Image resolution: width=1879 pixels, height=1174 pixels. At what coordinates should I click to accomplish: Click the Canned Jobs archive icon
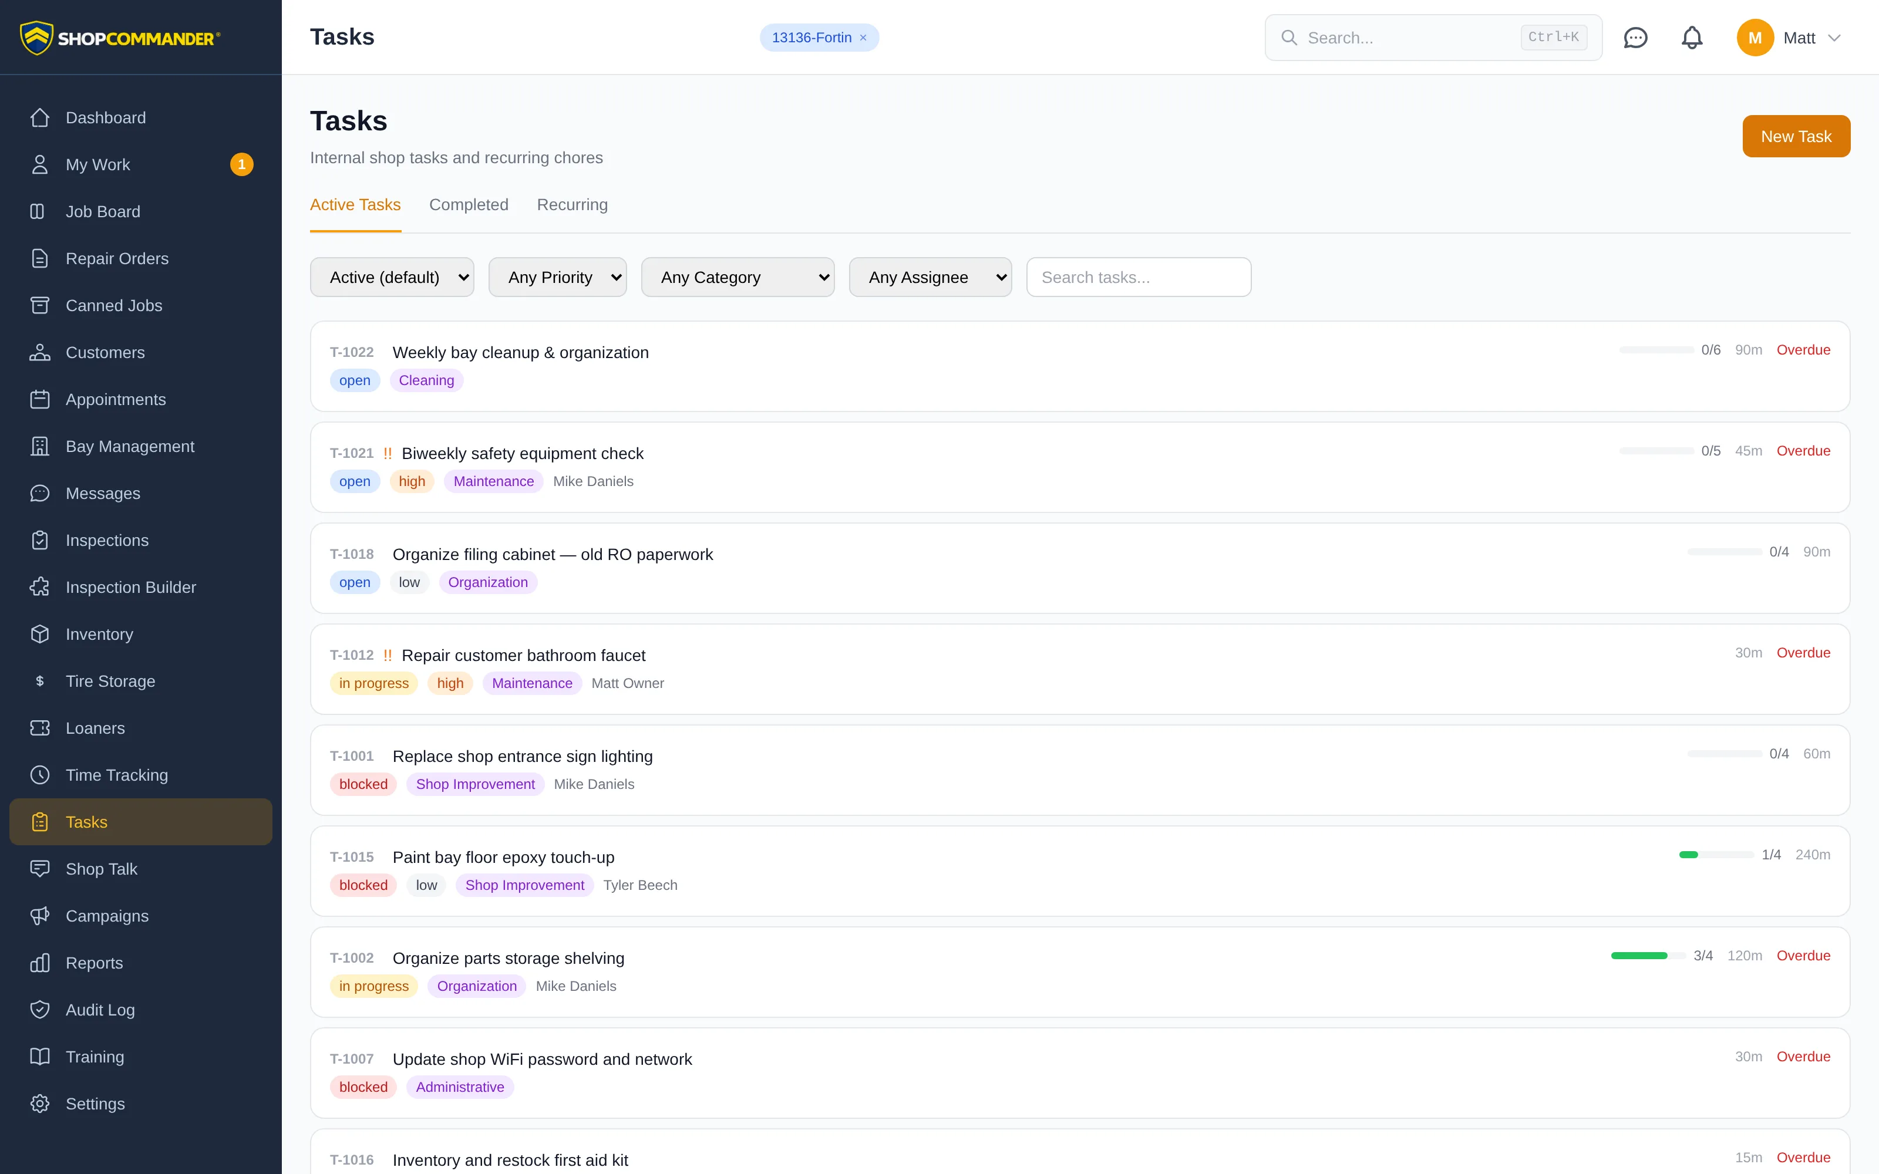coord(39,305)
